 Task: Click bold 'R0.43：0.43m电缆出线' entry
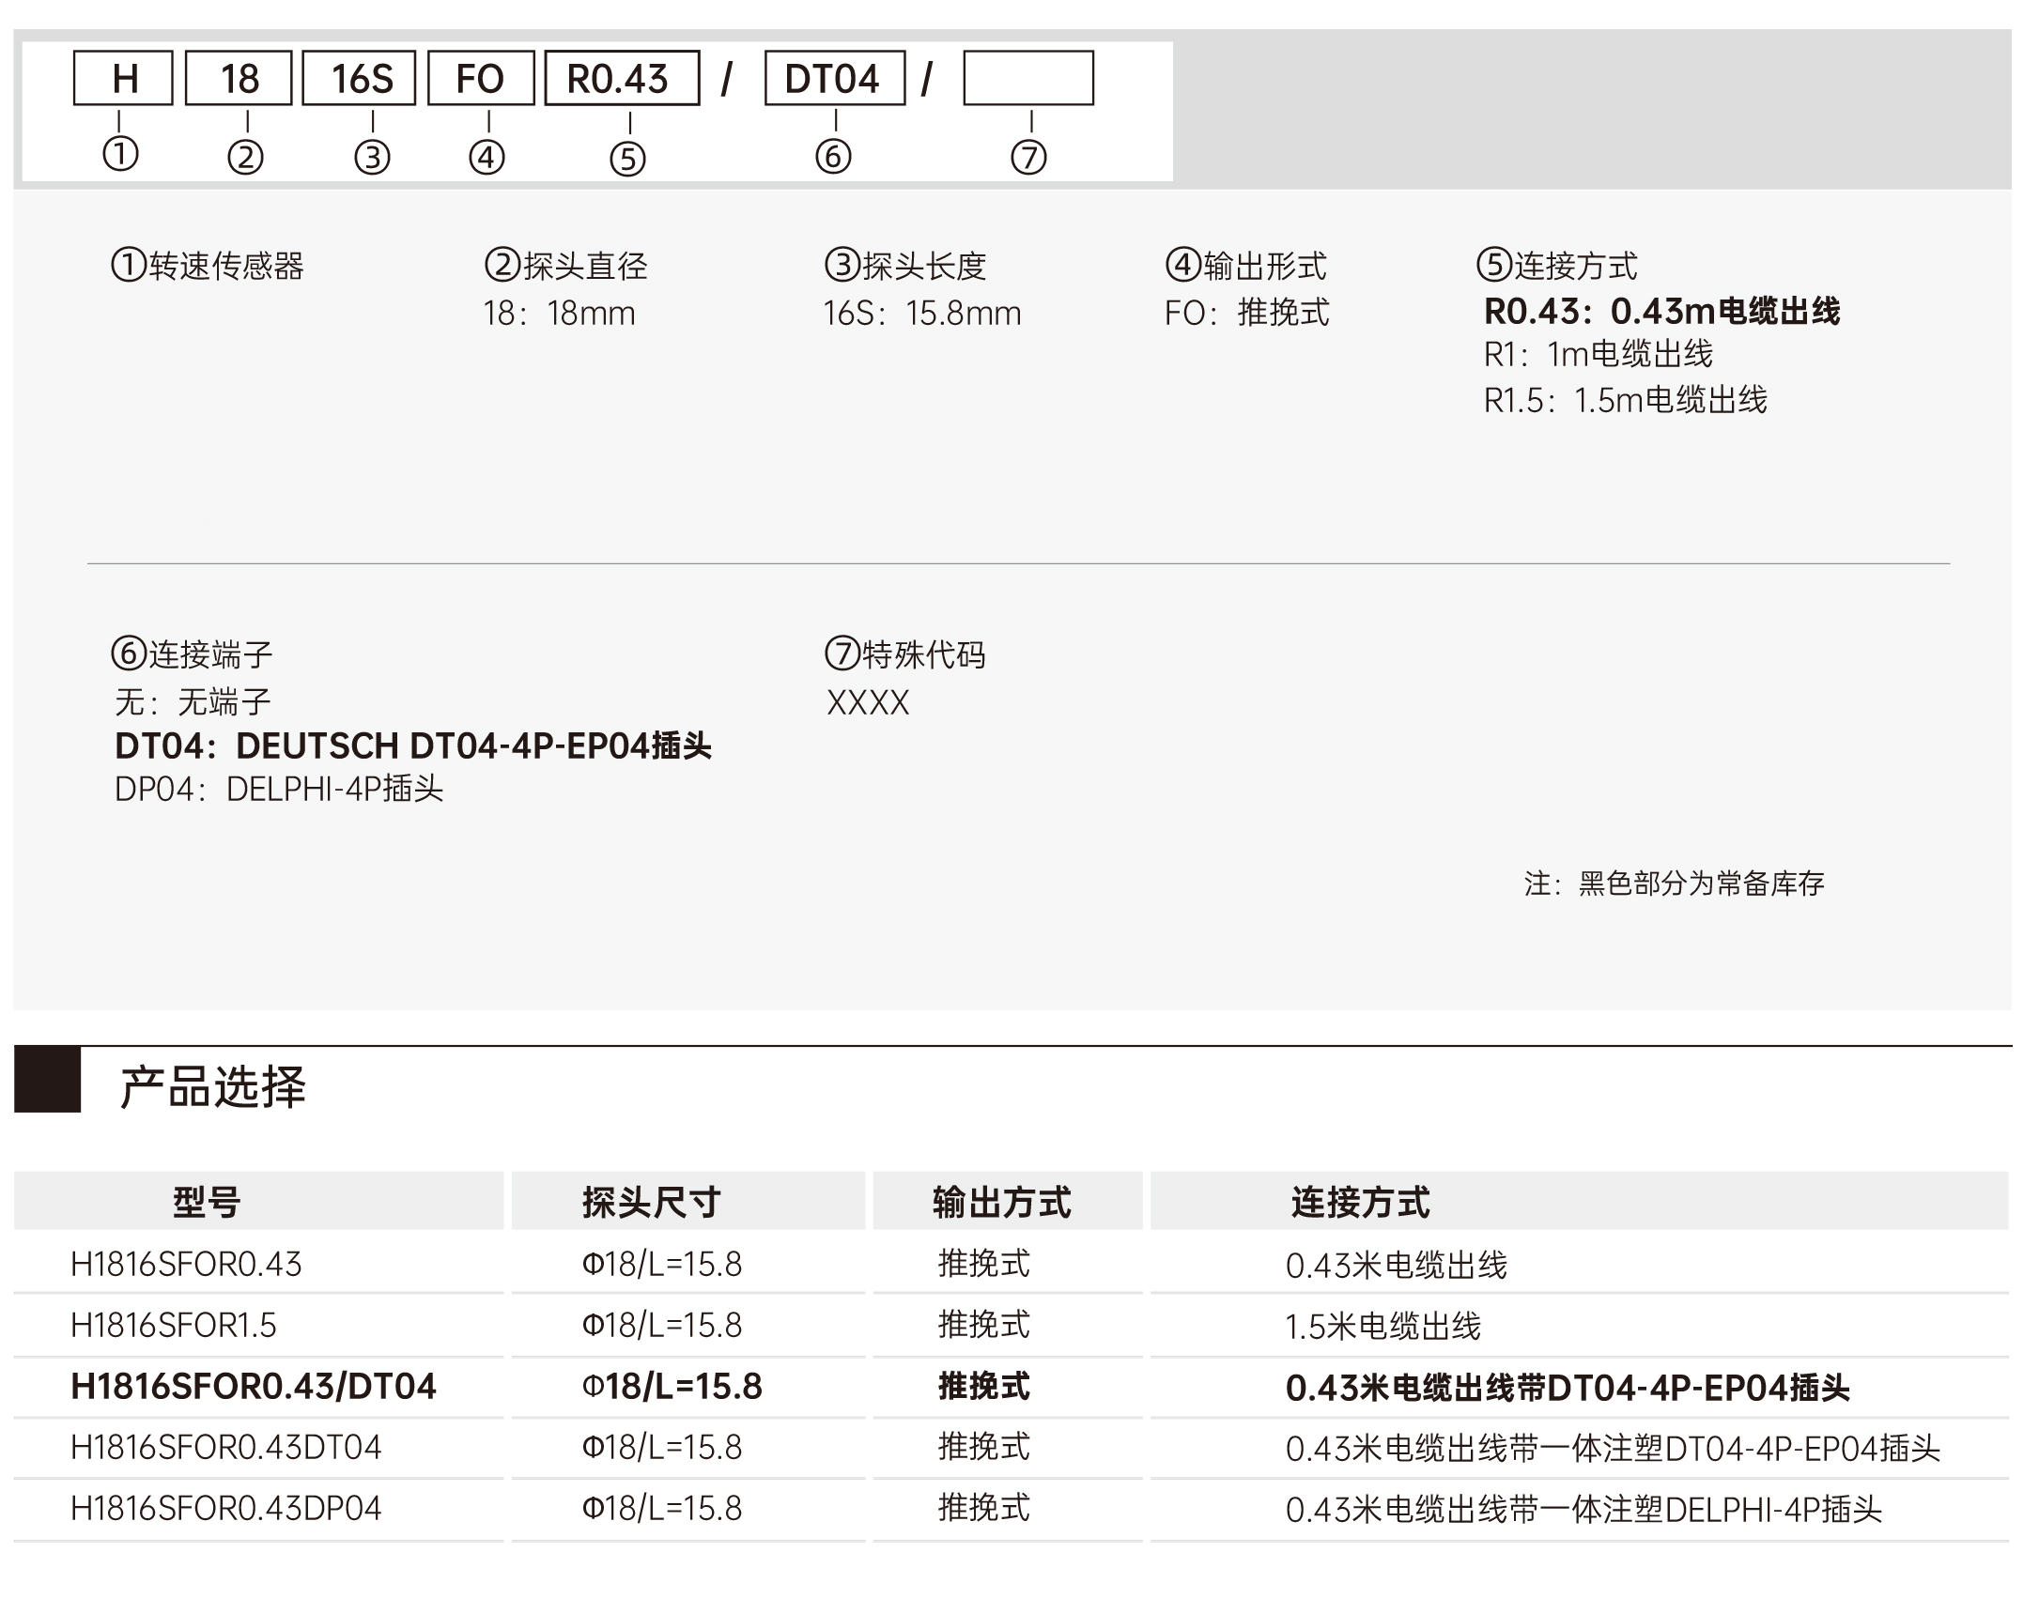(1662, 312)
